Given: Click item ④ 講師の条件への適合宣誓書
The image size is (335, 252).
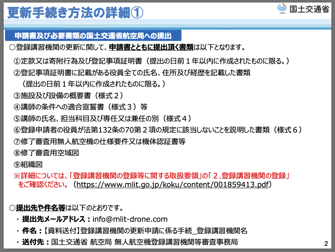Looking at the screenshot, I should click(80, 107).
